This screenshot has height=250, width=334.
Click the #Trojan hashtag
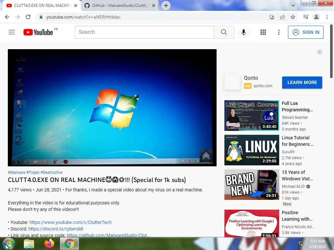tap(33, 173)
